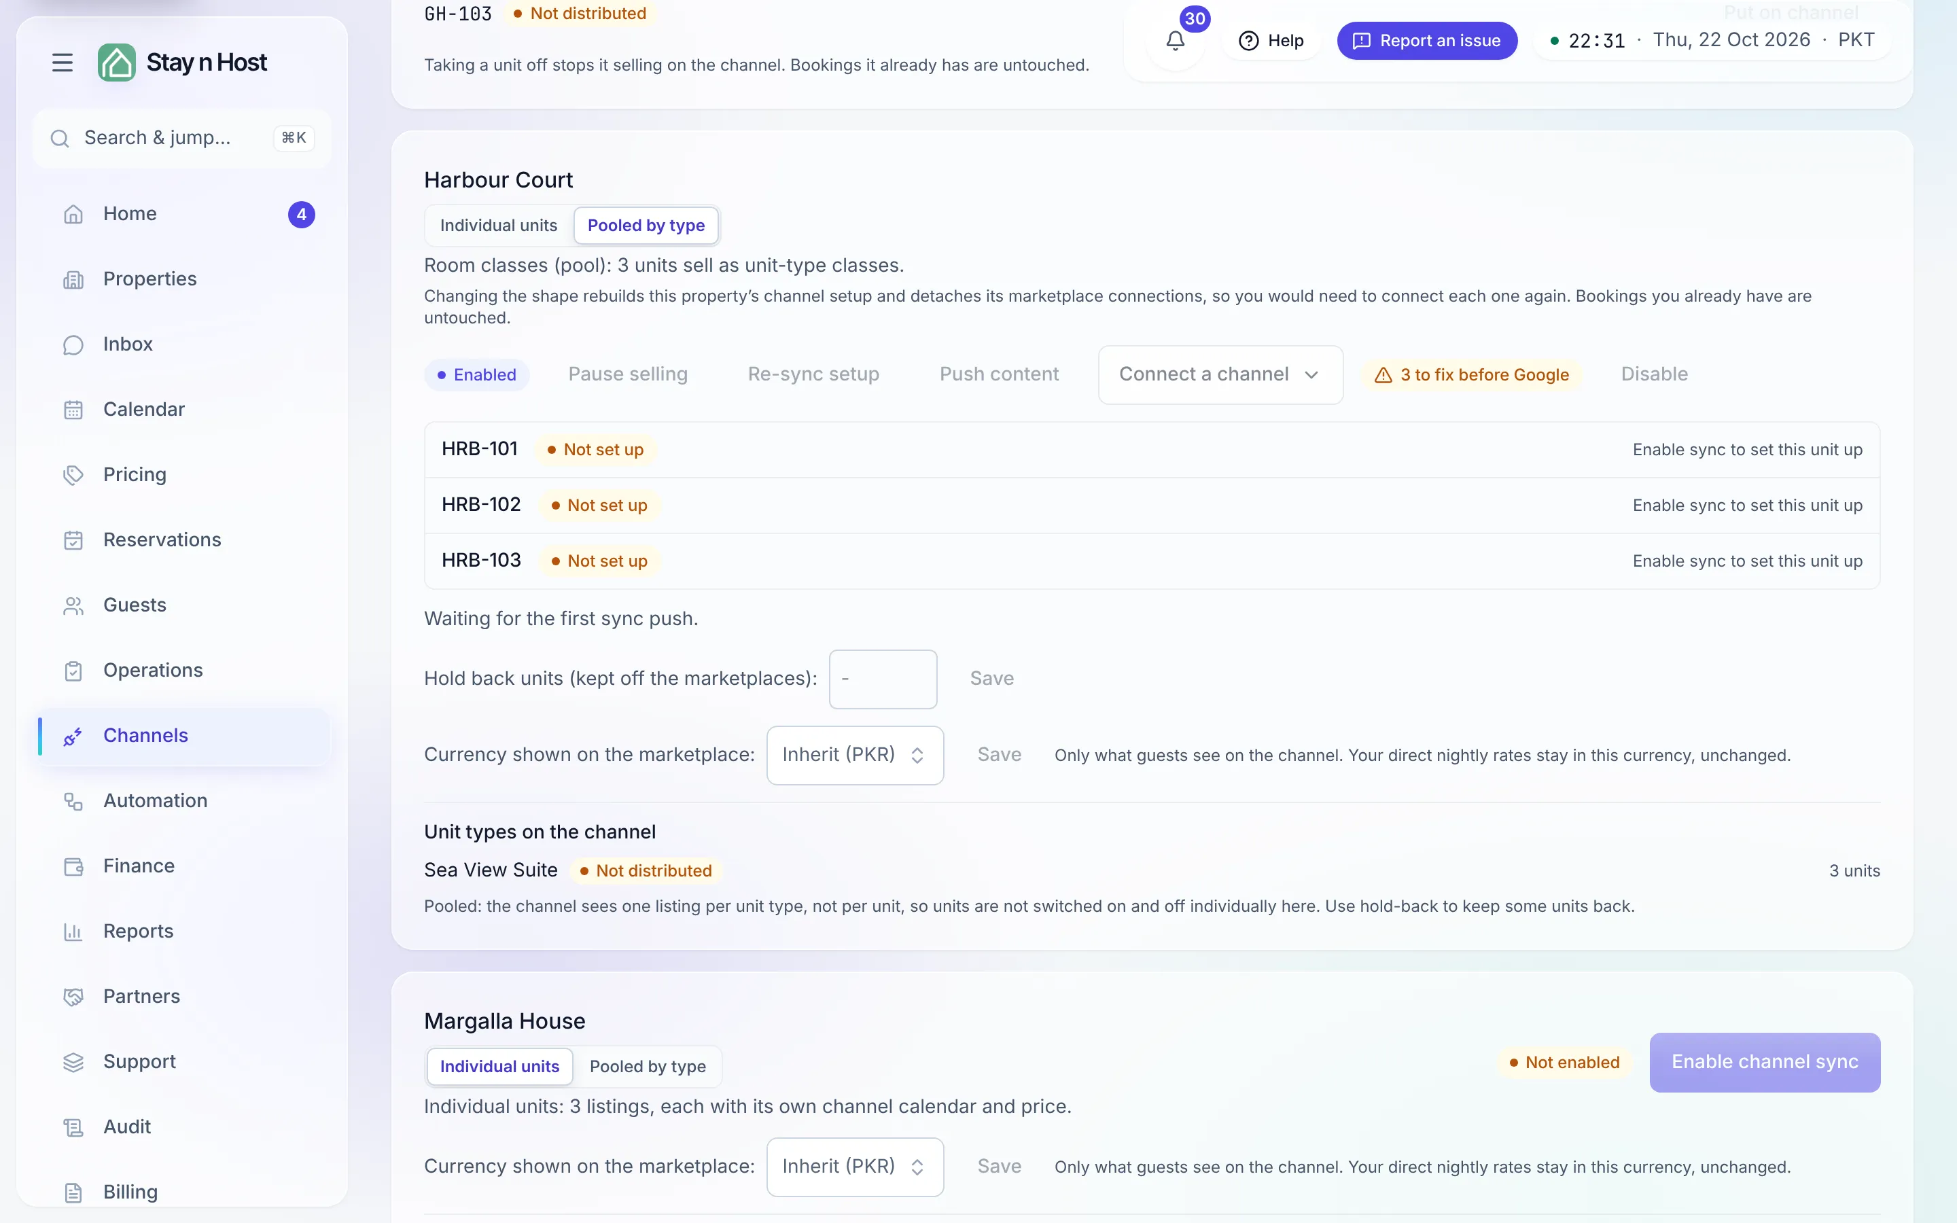Toggle the hamburger sidebar menu icon
This screenshot has height=1223, width=1957.
point(63,63)
